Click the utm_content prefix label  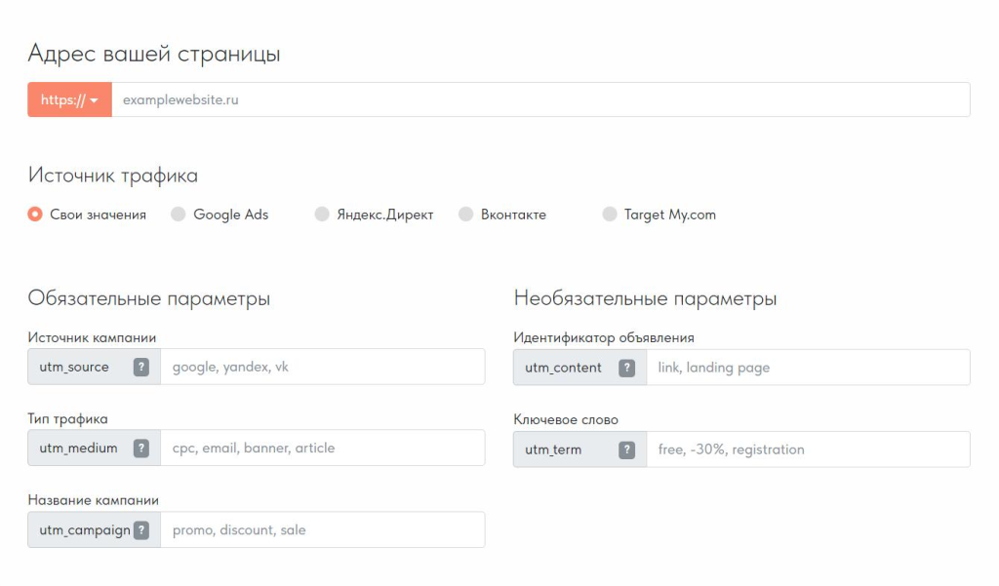click(x=563, y=368)
